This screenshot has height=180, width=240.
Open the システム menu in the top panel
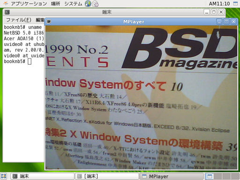click(x=73, y=4)
